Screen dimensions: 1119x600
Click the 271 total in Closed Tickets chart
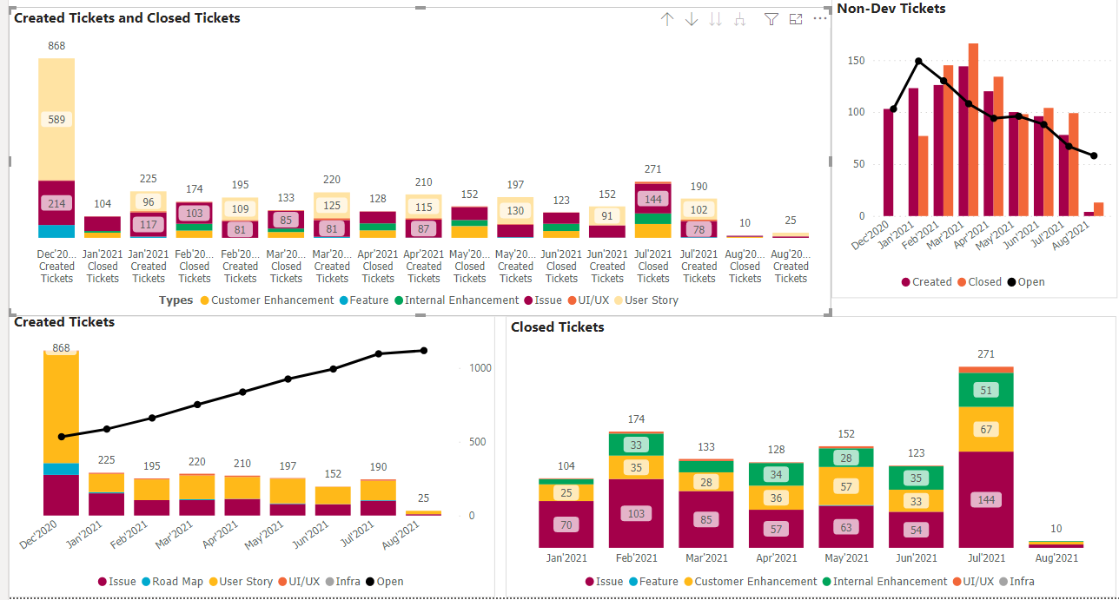(986, 354)
